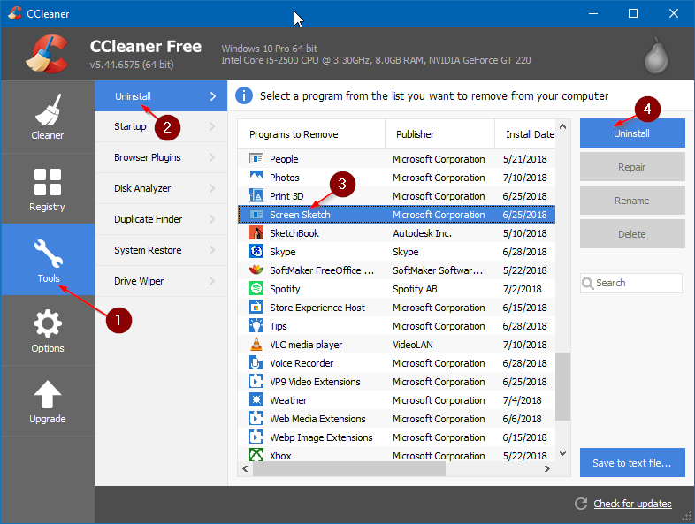Click the 7/4/2018 install date for Weather
The height and width of the screenshot is (524, 695).
click(x=523, y=400)
